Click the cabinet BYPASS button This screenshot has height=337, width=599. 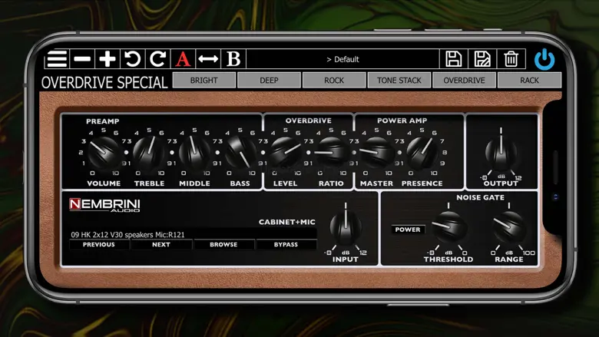click(286, 245)
